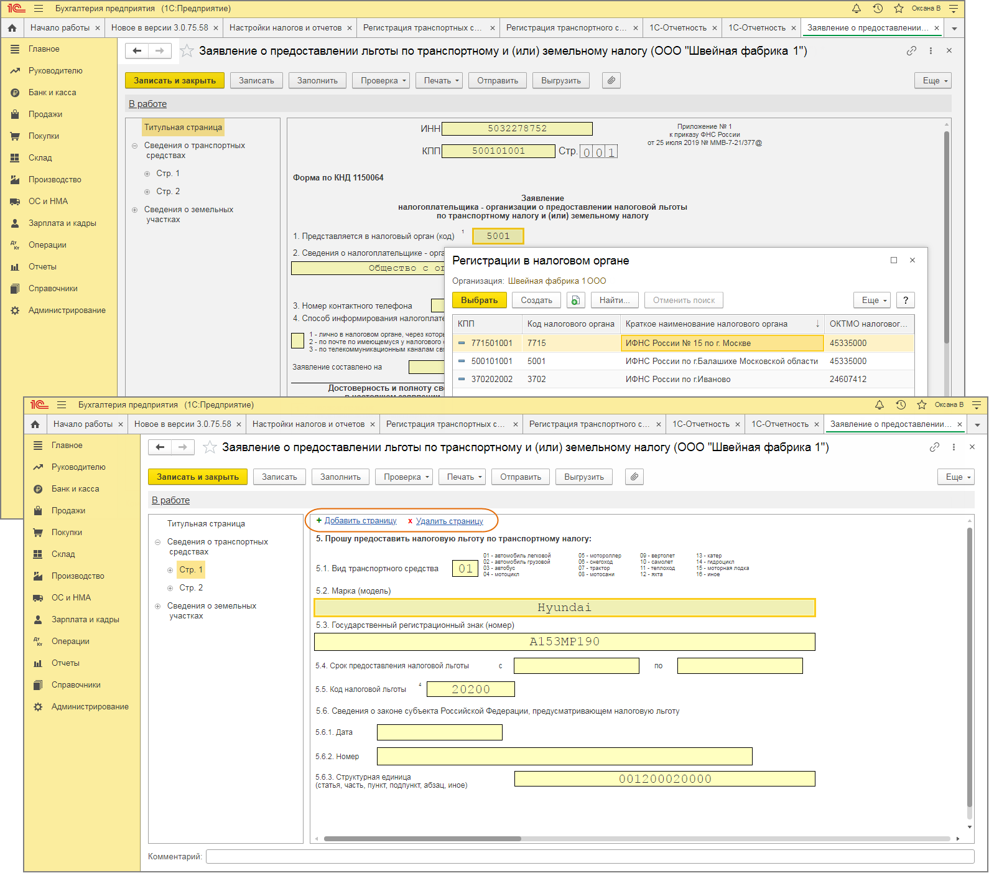Open history clock icon in front window header

(901, 405)
